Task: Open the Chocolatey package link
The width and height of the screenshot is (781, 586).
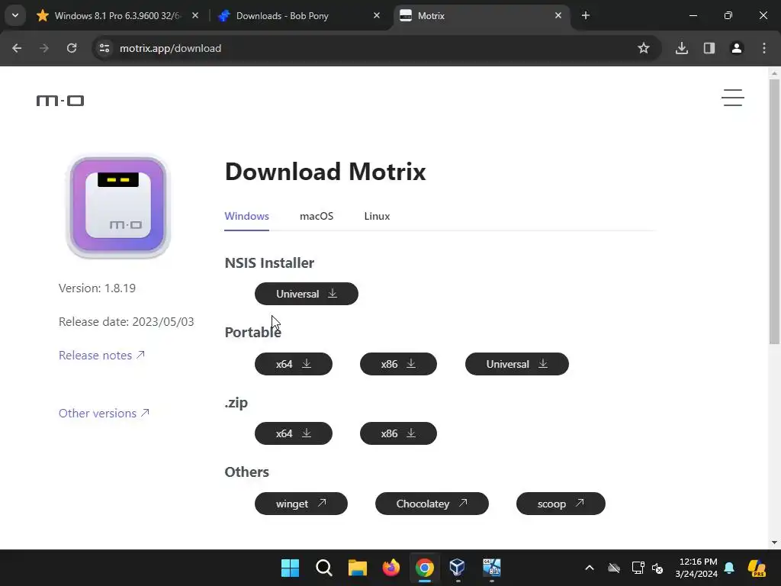Action: [x=432, y=504]
